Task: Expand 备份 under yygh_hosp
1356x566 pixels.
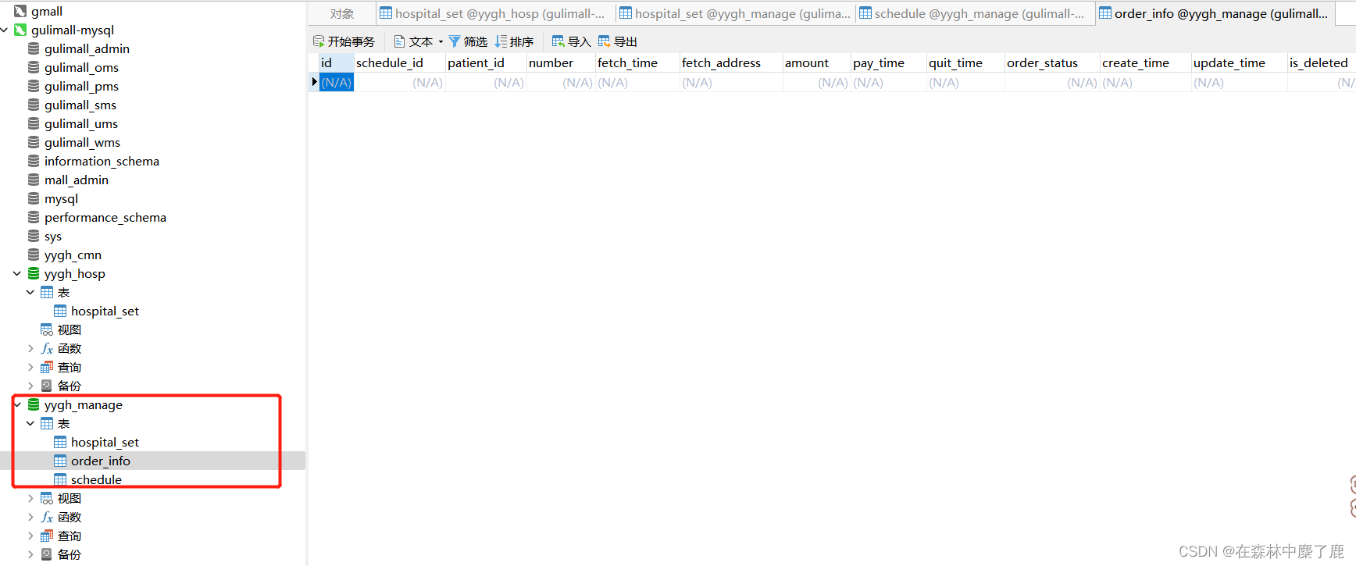Action: pyautogui.click(x=30, y=386)
